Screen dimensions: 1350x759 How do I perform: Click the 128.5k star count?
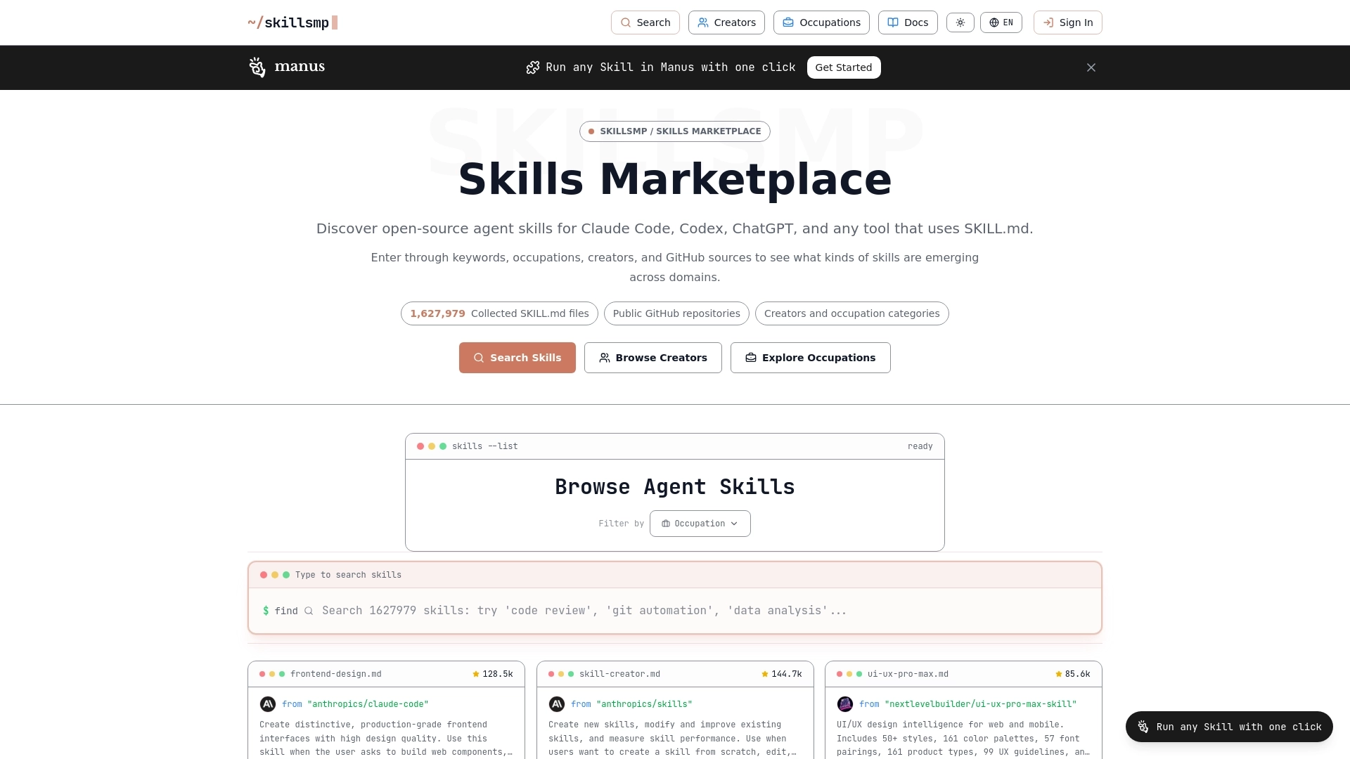click(x=493, y=674)
